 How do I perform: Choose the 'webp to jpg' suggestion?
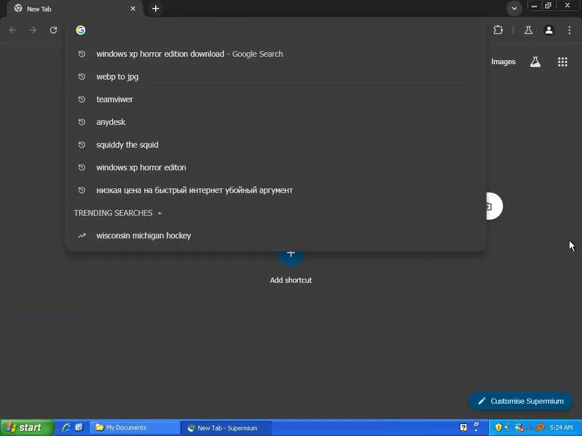point(276,77)
